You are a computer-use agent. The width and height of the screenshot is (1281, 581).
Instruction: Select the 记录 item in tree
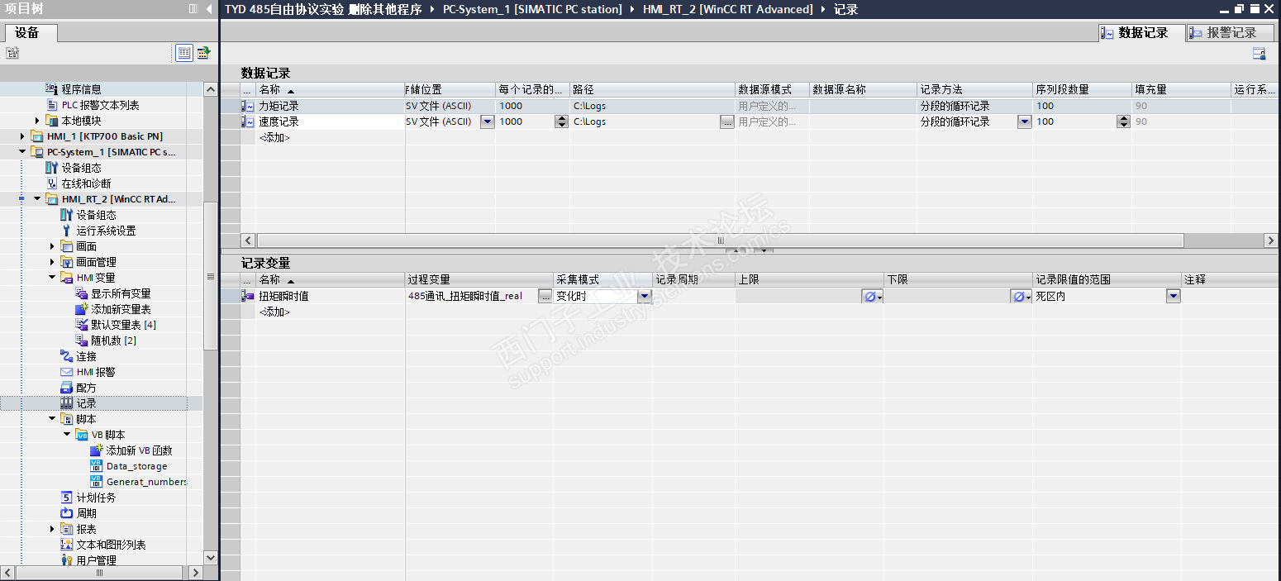tap(86, 403)
